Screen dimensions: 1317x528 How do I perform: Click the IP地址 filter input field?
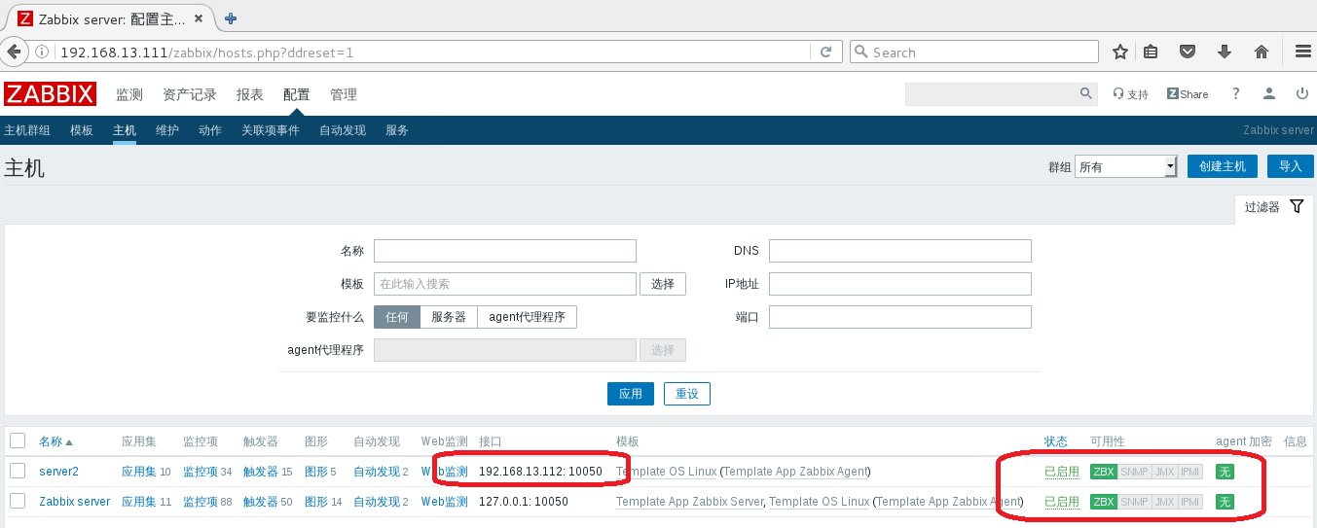click(900, 284)
